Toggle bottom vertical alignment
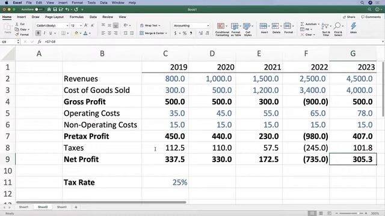 [x=115, y=25]
